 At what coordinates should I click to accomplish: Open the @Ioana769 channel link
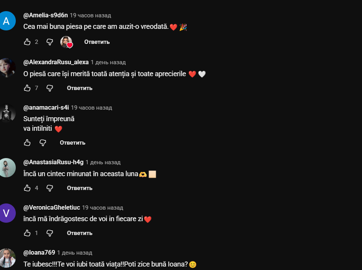39,253
